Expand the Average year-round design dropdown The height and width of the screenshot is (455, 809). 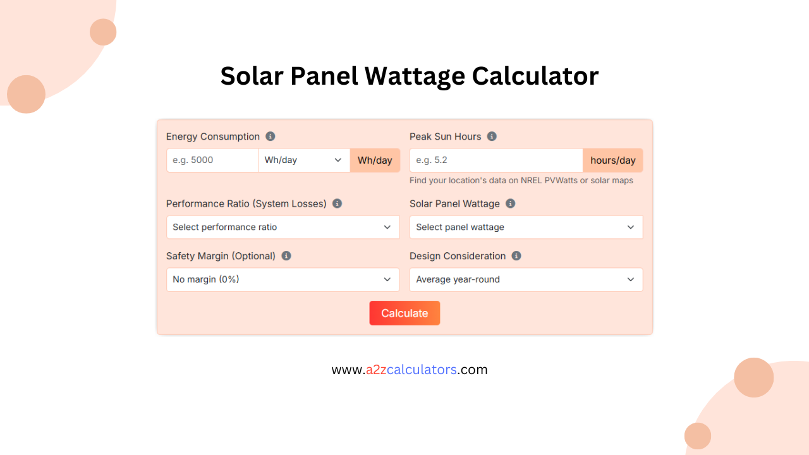point(526,279)
